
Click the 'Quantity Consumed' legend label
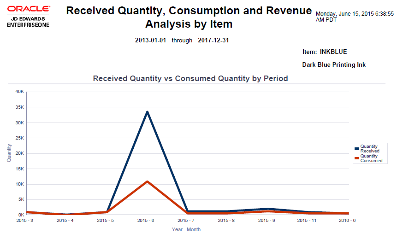[x=371, y=158]
